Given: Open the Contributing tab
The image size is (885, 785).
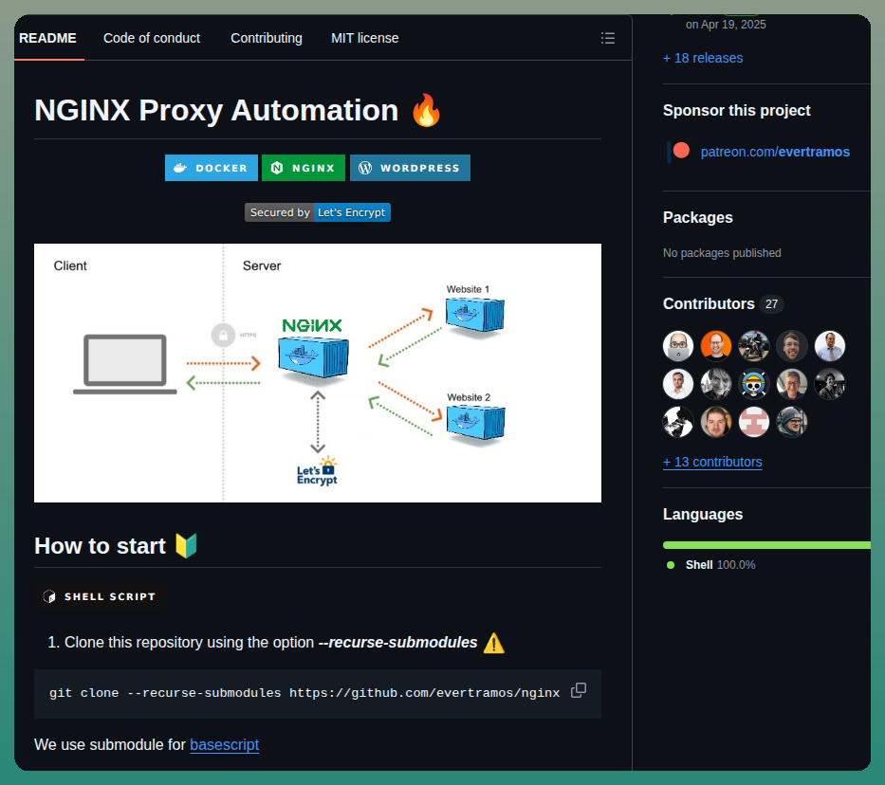Looking at the screenshot, I should 267,38.
